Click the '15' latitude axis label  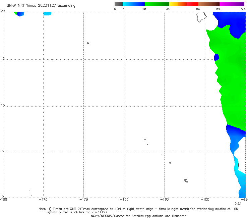(3, 59)
